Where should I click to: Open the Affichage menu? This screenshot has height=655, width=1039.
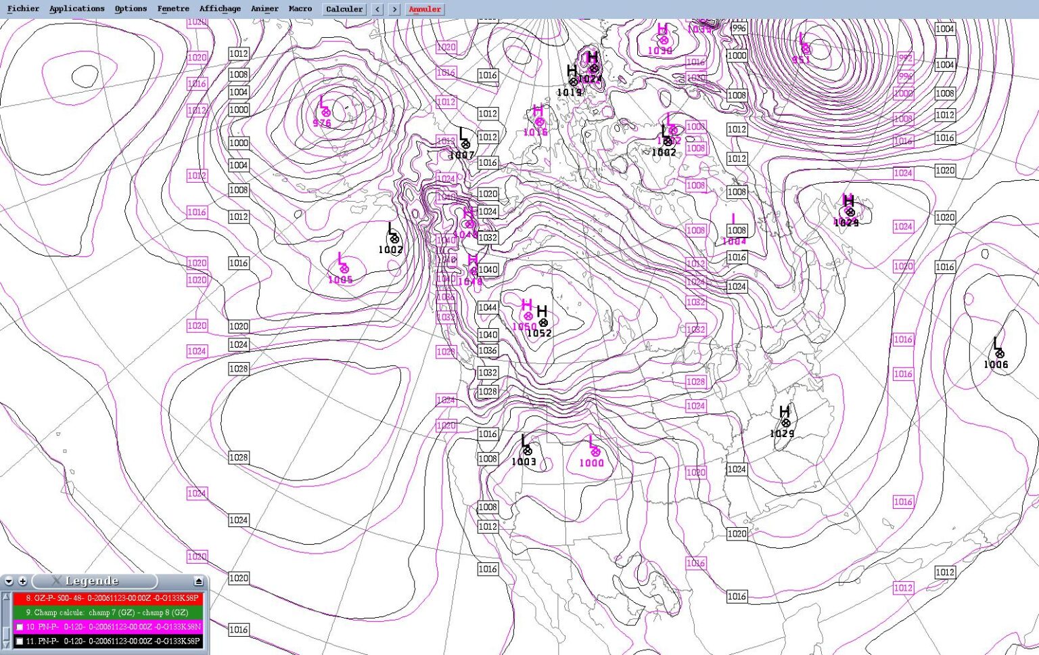[220, 9]
